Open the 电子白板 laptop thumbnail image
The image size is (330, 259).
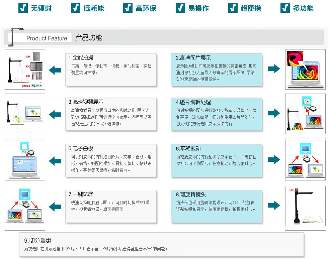point(25,160)
